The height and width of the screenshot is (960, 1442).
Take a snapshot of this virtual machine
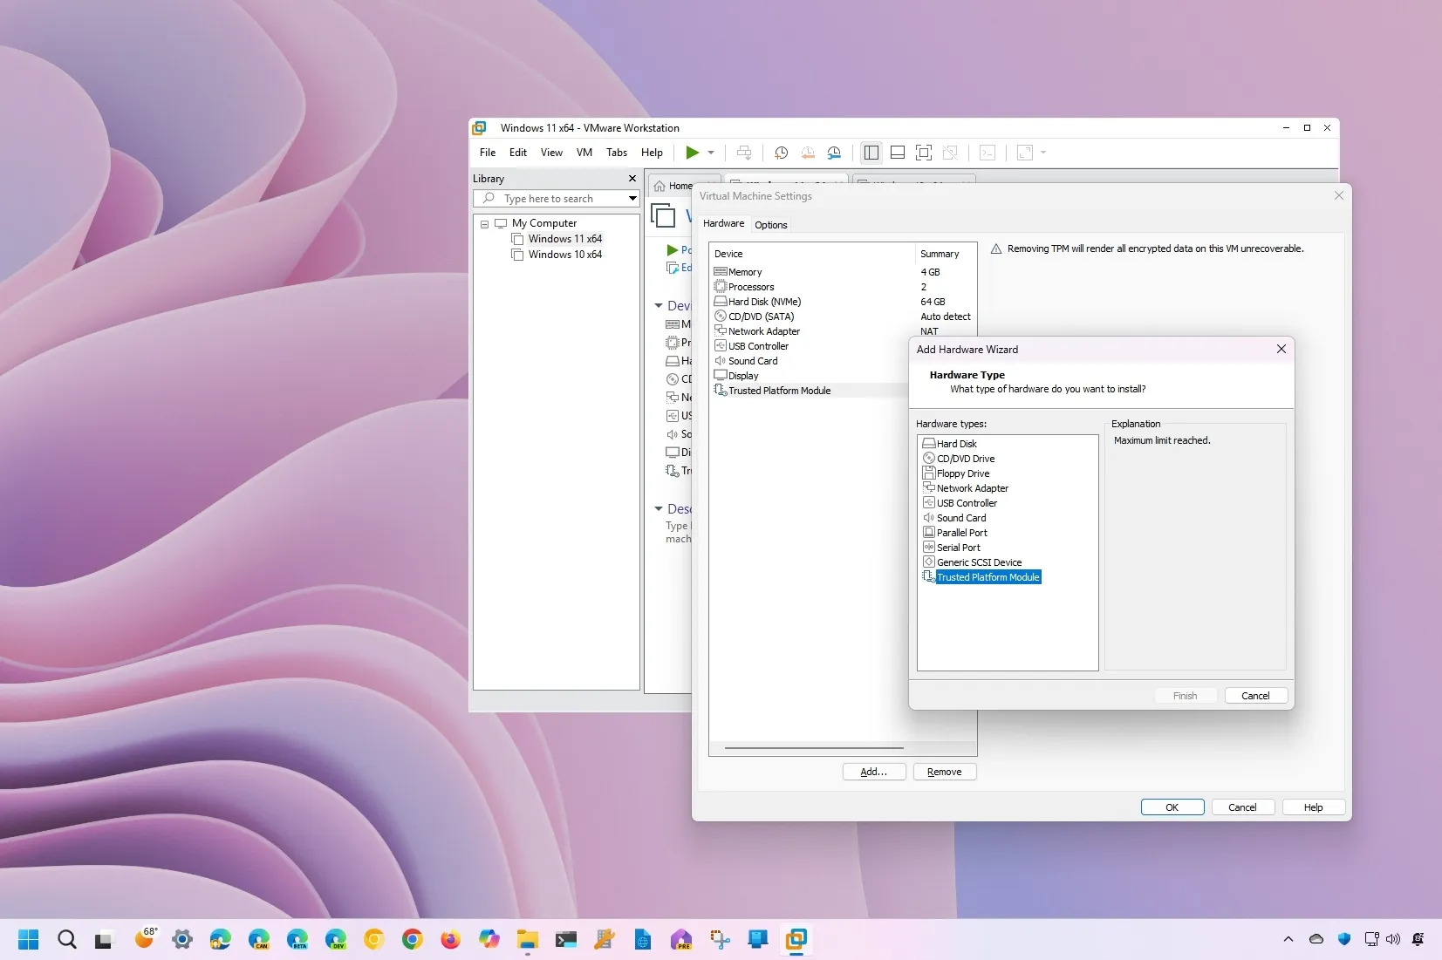click(781, 153)
